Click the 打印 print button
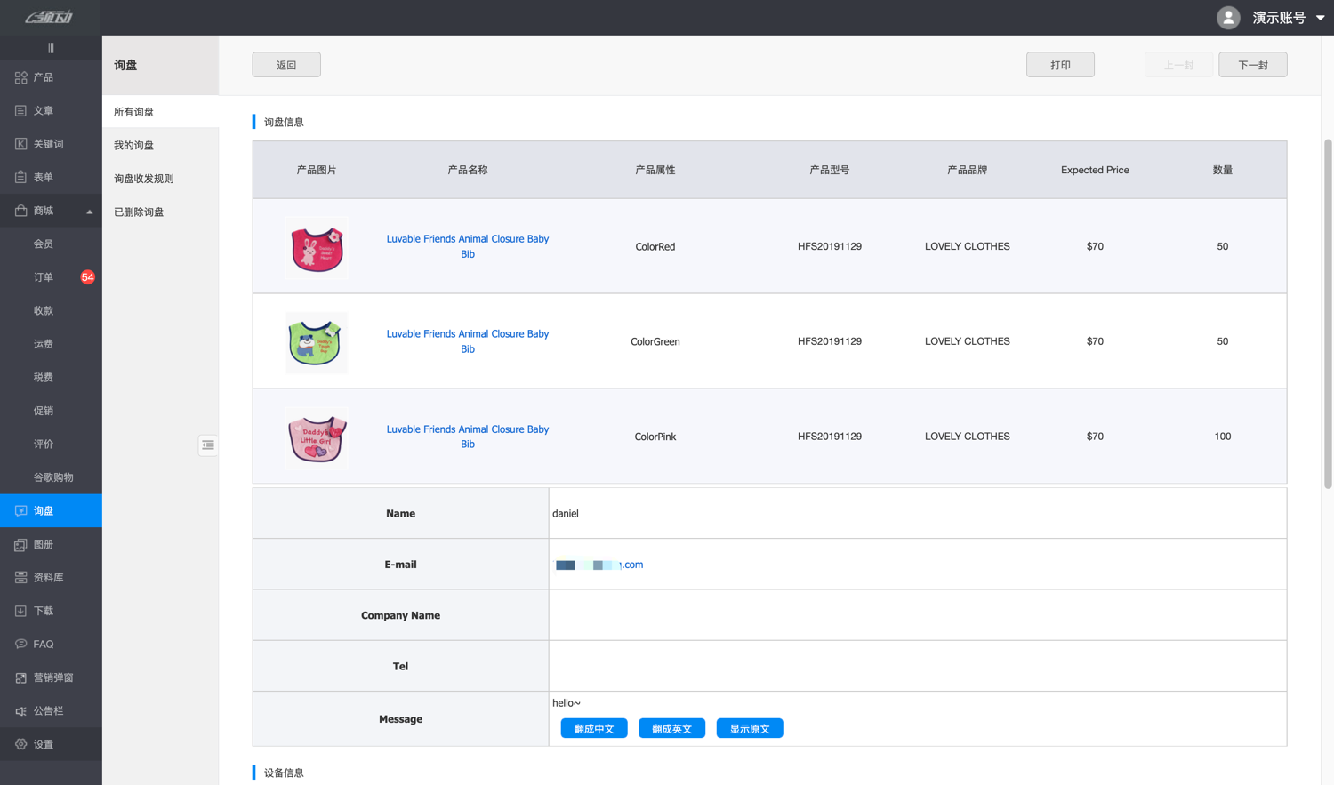The height and width of the screenshot is (785, 1334). click(x=1060, y=65)
